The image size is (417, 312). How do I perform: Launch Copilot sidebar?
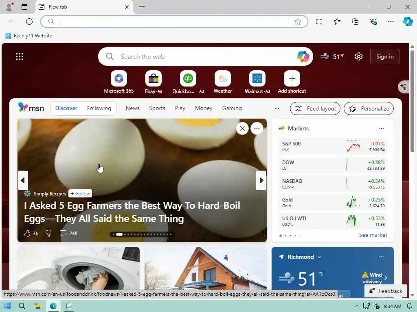pyautogui.click(x=408, y=22)
